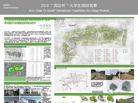Open the dirt road with hillside photo

(127, 75)
